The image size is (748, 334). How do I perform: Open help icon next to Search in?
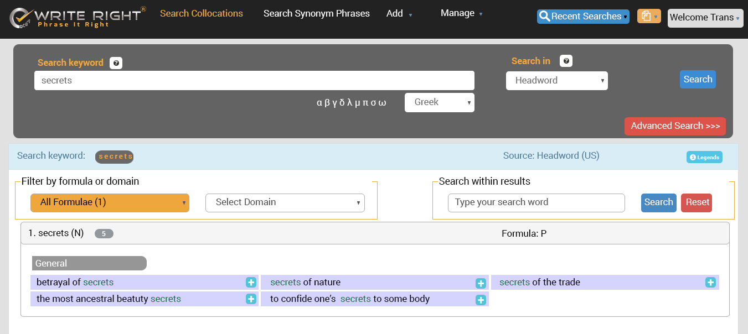(x=566, y=61)
